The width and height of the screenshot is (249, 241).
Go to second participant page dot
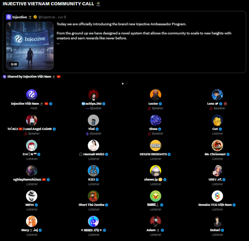point(126,84)
